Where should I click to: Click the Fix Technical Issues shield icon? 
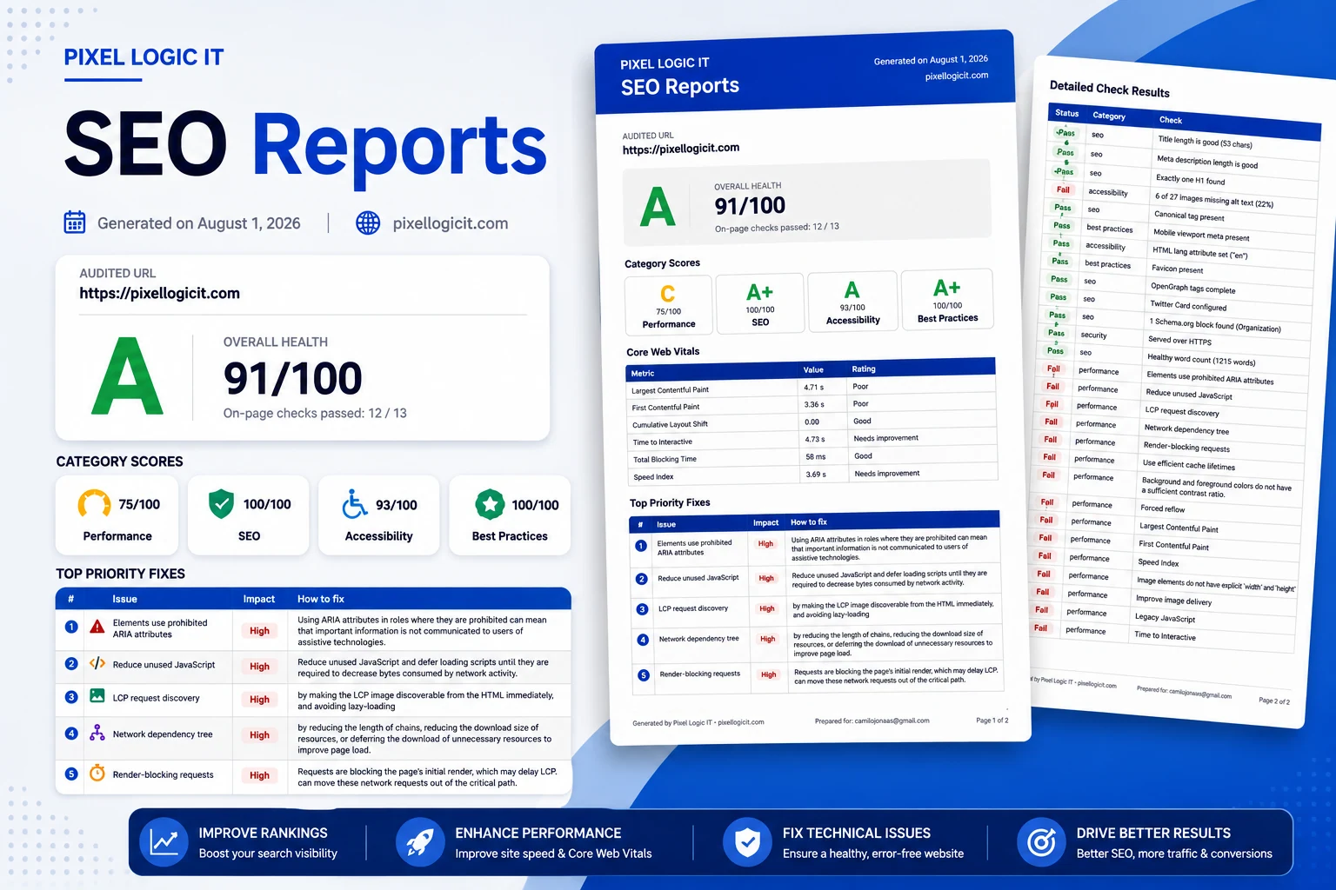(747, 842)
